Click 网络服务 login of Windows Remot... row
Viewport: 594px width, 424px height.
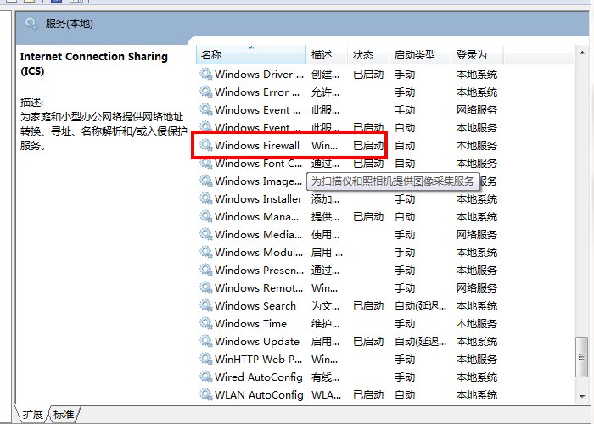[477, 287]
